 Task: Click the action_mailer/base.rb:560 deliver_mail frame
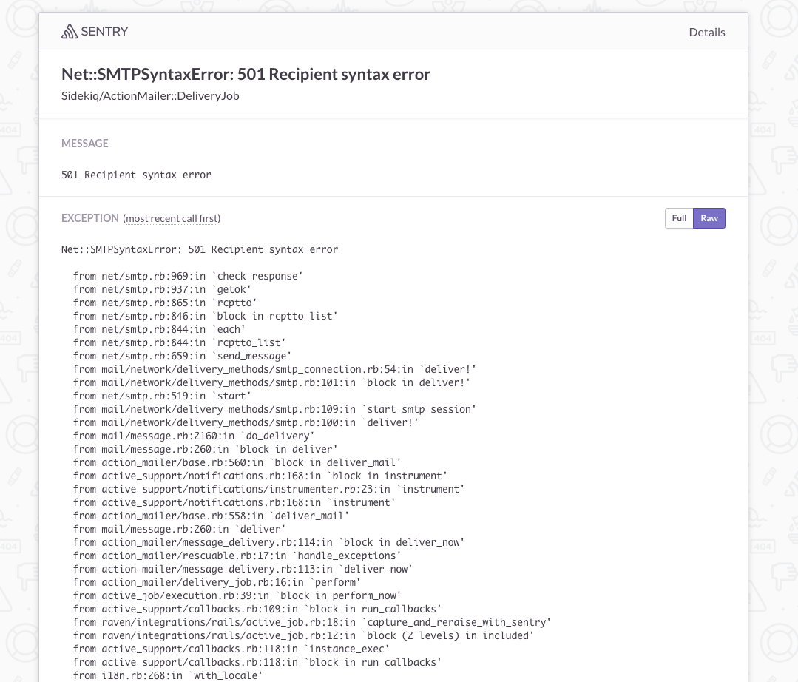[x=237, y=462]
